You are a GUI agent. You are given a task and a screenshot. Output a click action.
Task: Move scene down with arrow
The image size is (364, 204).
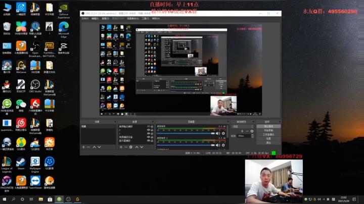pyautogui.click(x=100, y=147)
